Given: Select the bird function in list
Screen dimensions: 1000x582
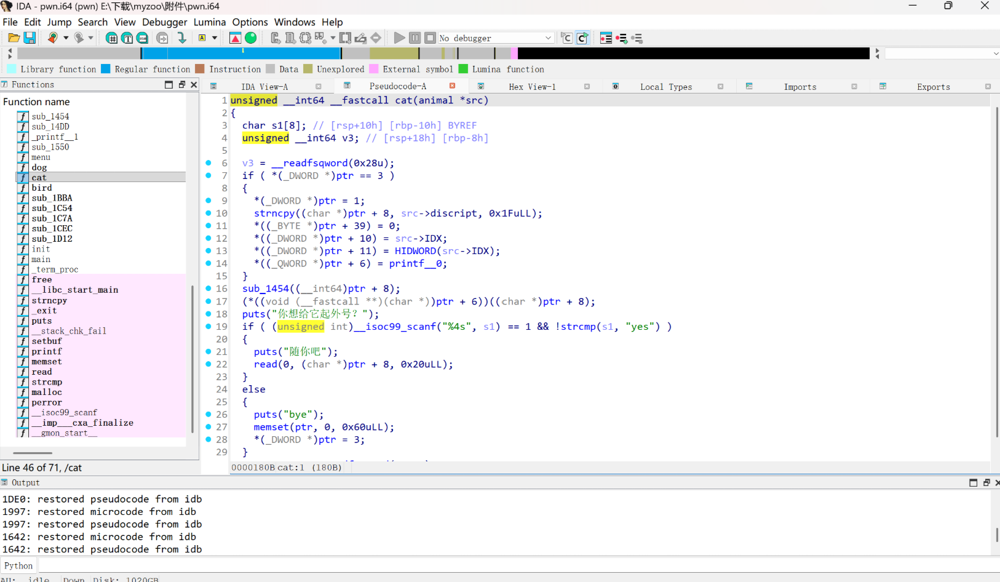Looking at the screenshot, I should click(42, 188).
